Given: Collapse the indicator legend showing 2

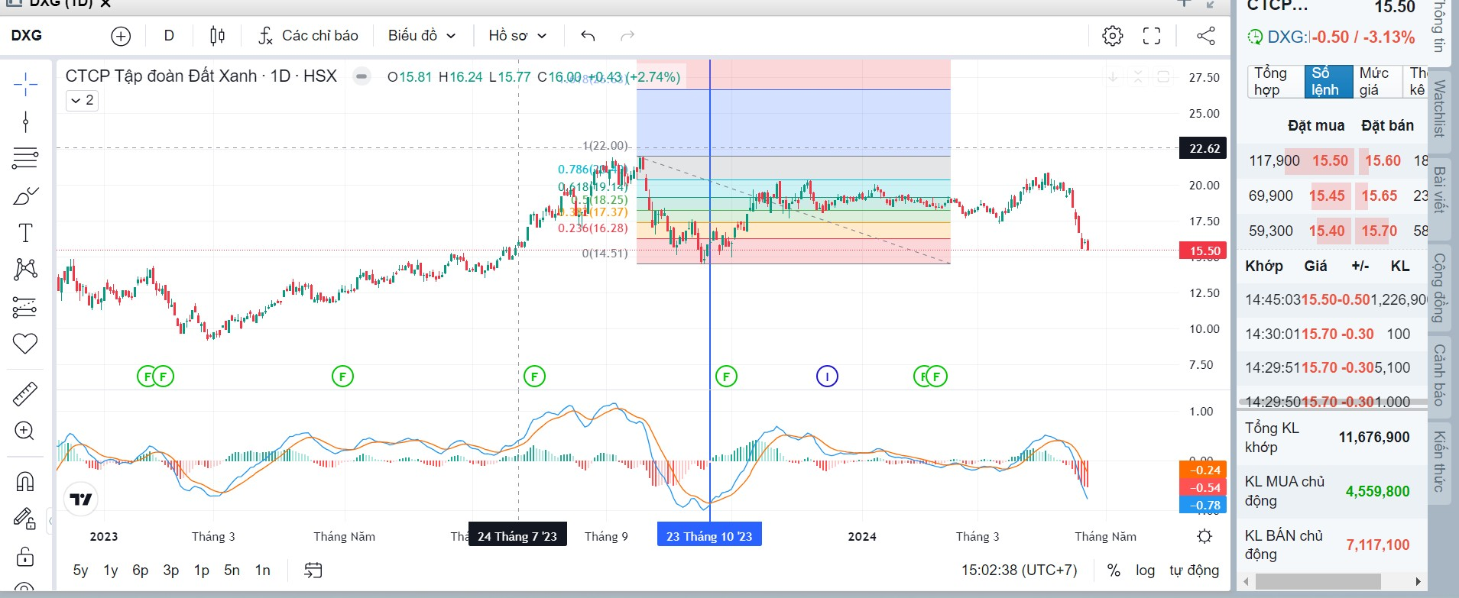Looking at the screenshot, I should [x=83, y=100].
